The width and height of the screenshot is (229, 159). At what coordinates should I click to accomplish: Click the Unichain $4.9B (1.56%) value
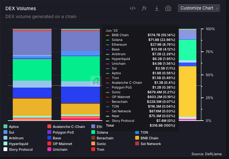pyautogui.click(x=163, y=63)
